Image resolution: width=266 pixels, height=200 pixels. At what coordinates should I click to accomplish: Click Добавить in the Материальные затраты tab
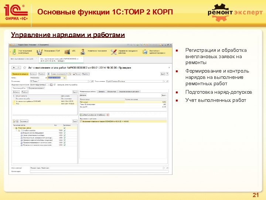pos(83,96)
